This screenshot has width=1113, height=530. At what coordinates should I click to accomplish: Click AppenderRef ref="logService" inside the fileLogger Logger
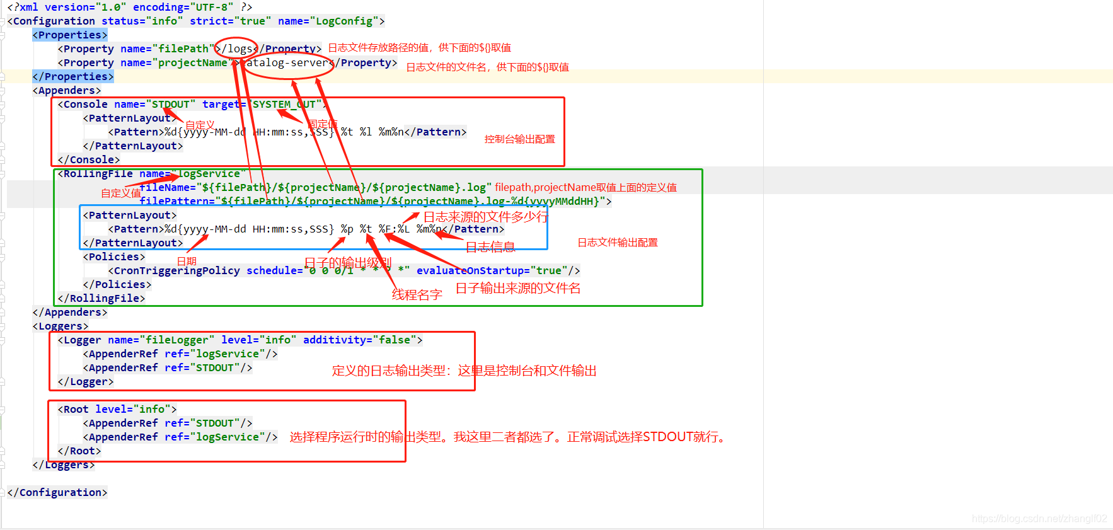point(180,354)
